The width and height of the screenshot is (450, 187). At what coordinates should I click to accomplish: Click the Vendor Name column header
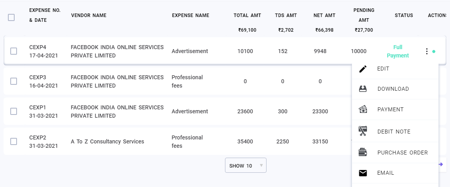pyautogui.click(x=89, y=15)
